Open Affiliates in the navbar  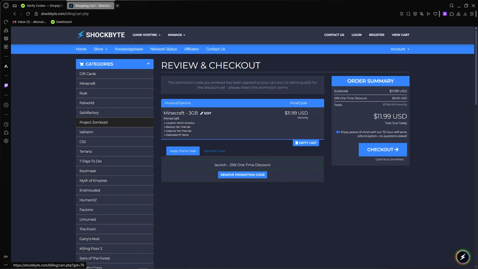click(x=192, y=49)
